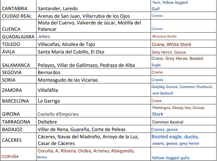Click Monteagudo de las Vicarías cell

coord(68,80)
